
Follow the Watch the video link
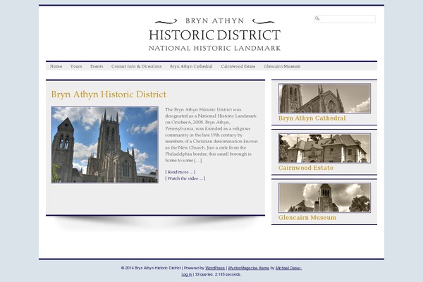[185, 178]
